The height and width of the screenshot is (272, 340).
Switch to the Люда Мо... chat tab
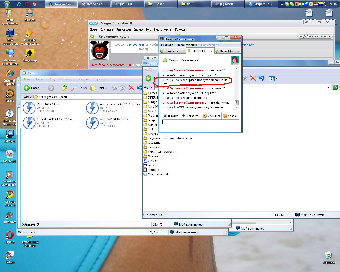point(227,51)
